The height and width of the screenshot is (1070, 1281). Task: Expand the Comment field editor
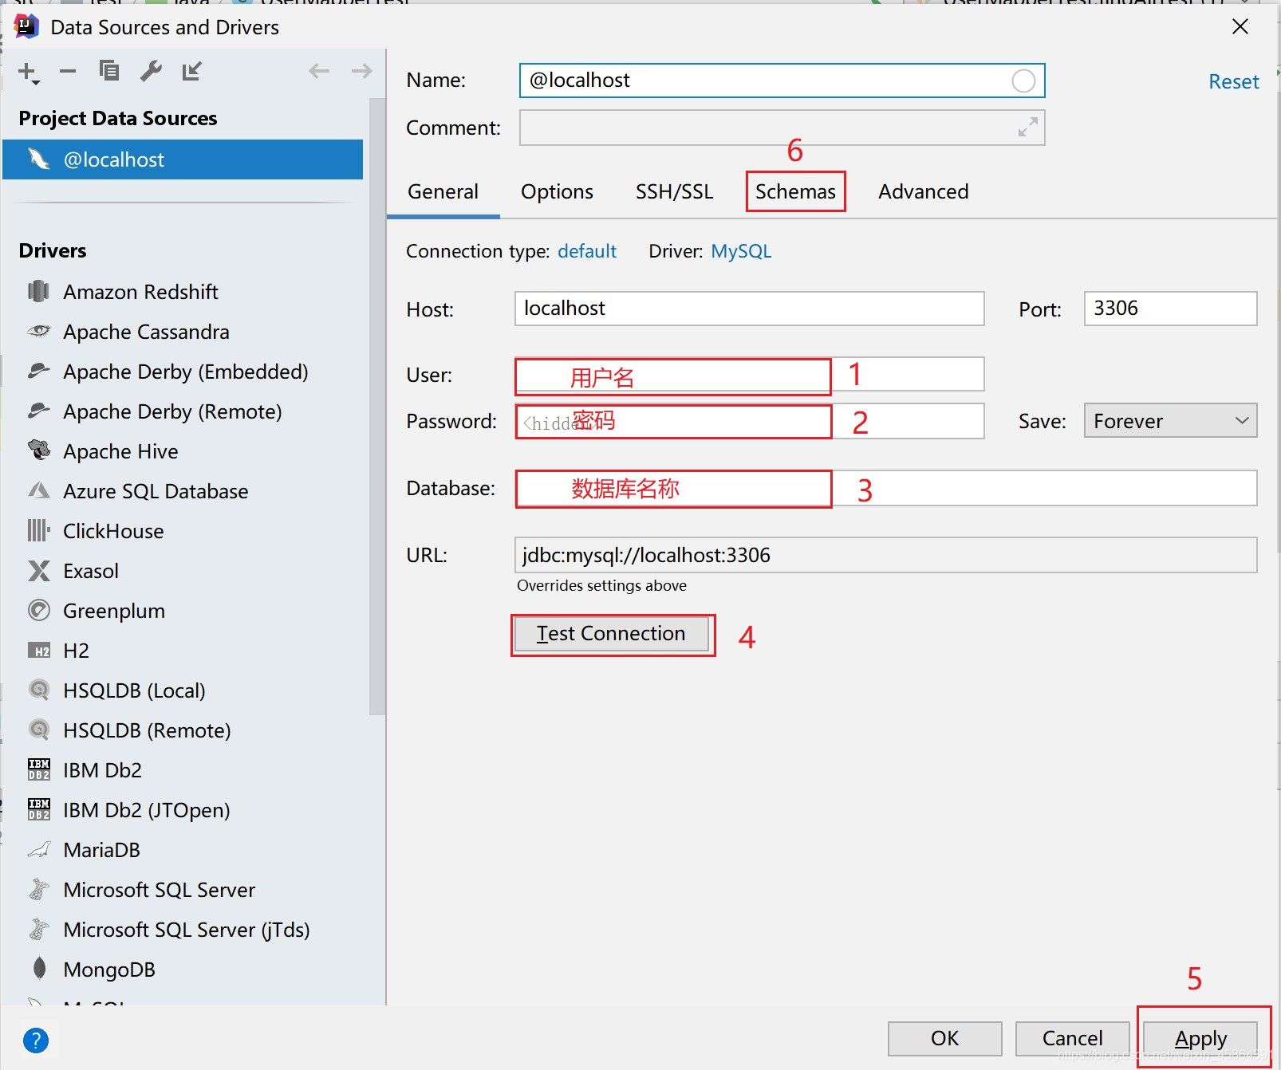click(1027, 127)
